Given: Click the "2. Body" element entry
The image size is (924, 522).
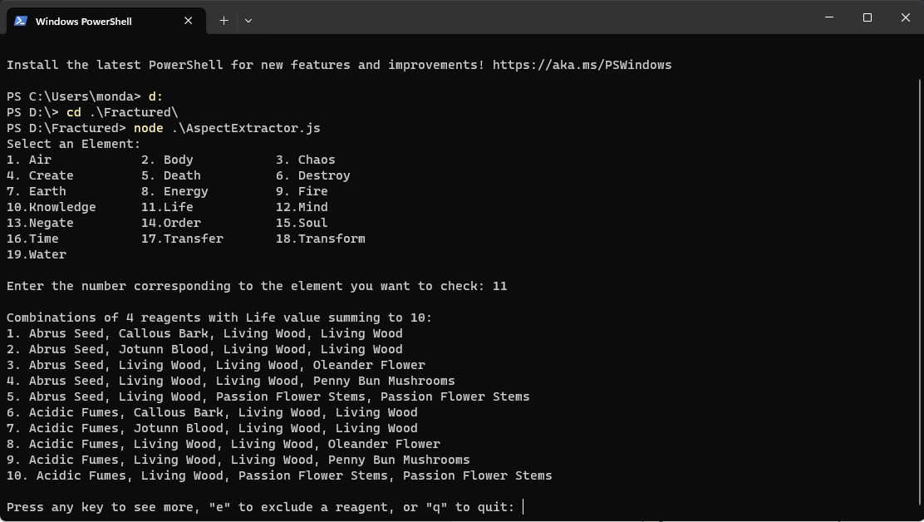Looking at the screenshot, I should 167,160.
